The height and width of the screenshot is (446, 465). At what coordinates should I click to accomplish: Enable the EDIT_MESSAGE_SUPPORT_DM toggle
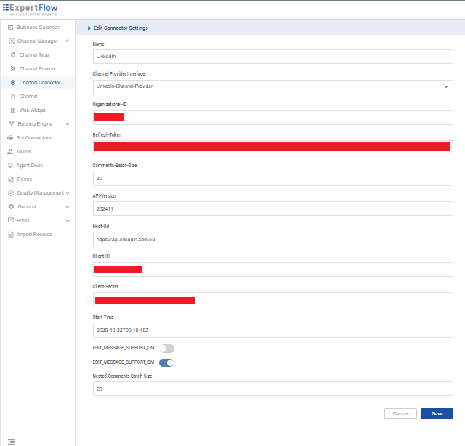(x=166, y=349)
